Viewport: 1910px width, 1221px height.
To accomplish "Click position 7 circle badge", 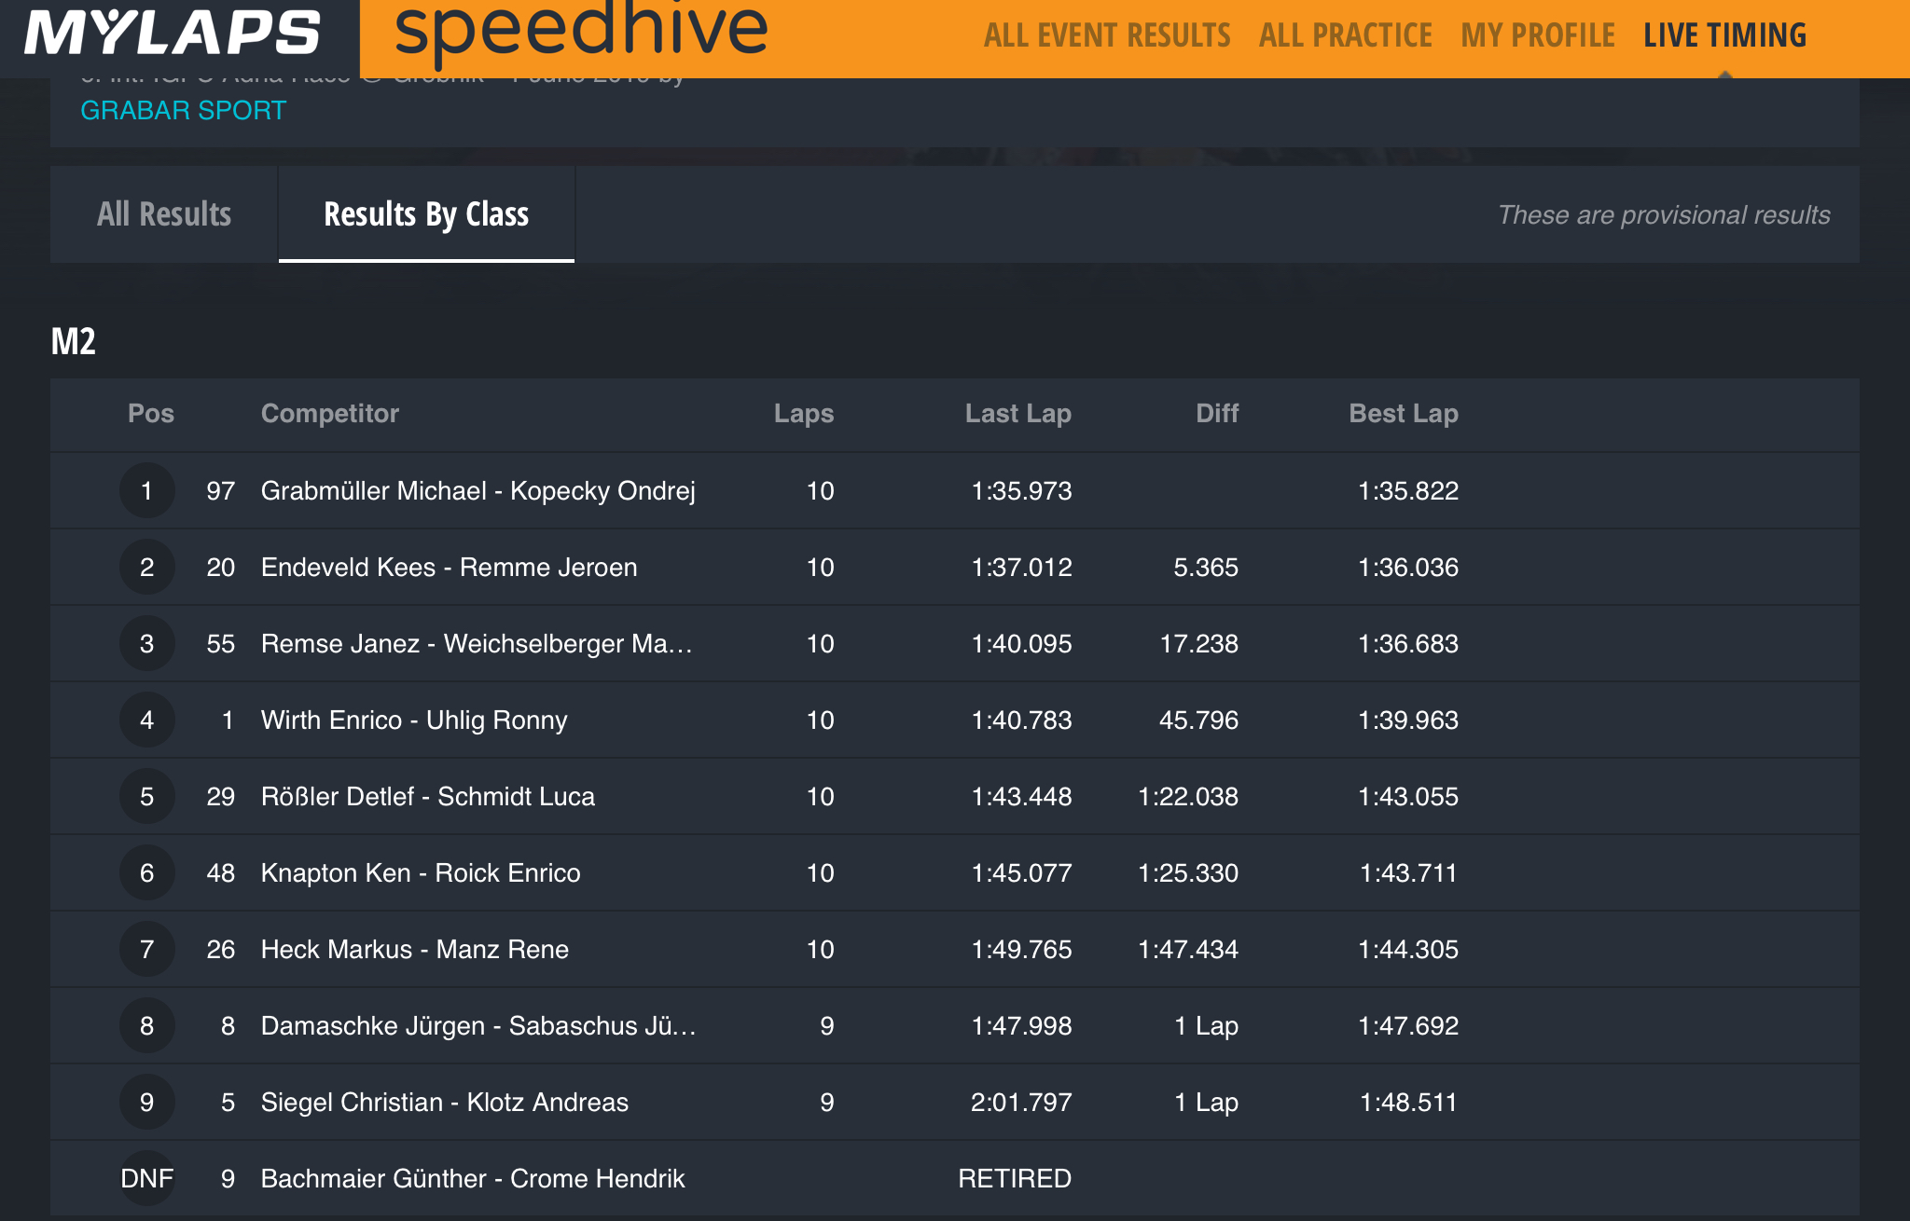I will (147, 949).
